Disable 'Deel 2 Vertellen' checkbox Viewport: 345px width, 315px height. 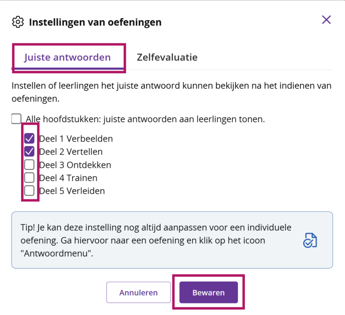click(x=30, y=151)
